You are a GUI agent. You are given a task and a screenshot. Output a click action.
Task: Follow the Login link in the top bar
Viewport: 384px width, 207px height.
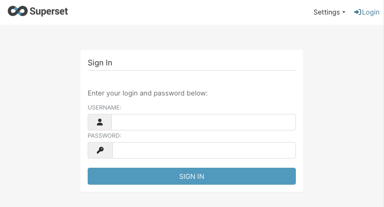point(367,12)
